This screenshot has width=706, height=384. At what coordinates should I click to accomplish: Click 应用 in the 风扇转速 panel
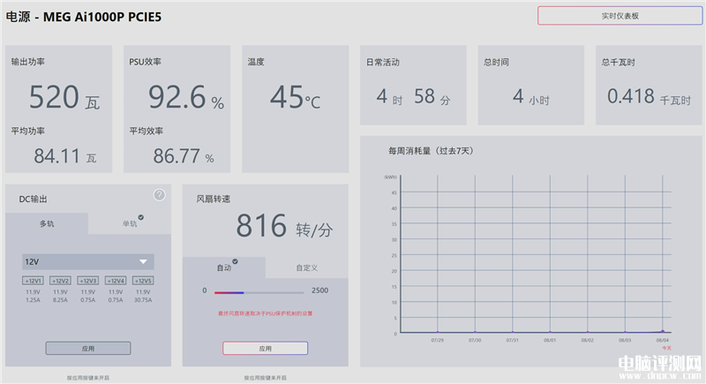coord(266,348)
